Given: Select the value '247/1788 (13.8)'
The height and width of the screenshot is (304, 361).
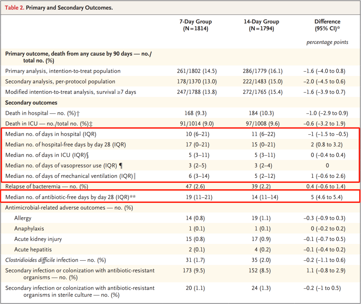Looking at the screenshot, I should (x=197, y=92).
